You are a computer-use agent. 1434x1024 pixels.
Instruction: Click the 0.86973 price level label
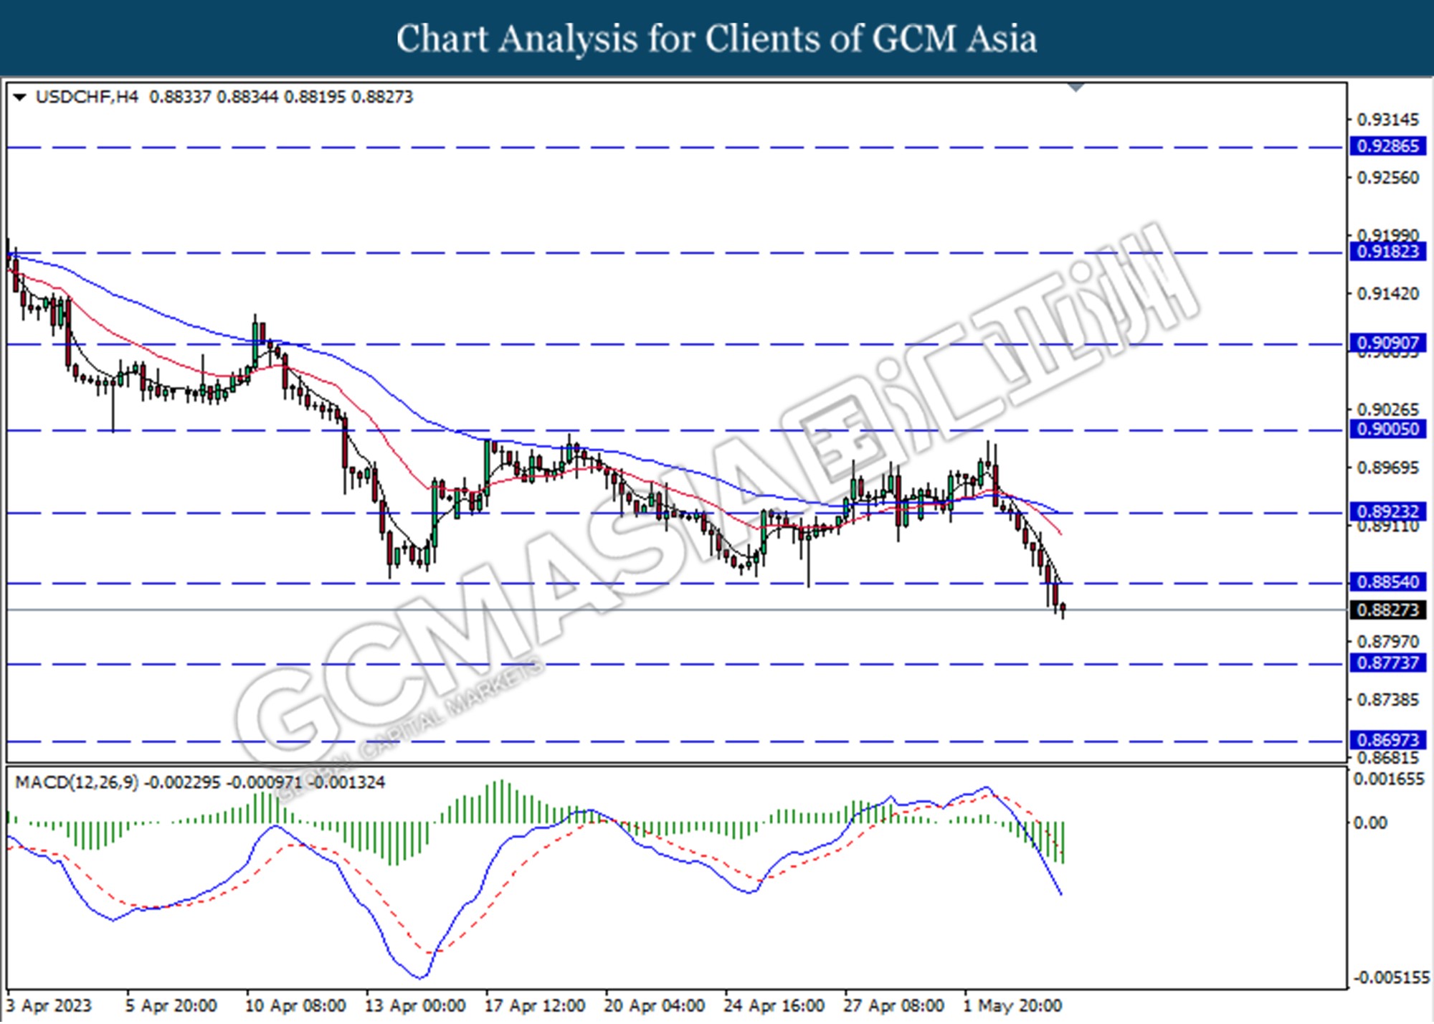(1389, 740)
